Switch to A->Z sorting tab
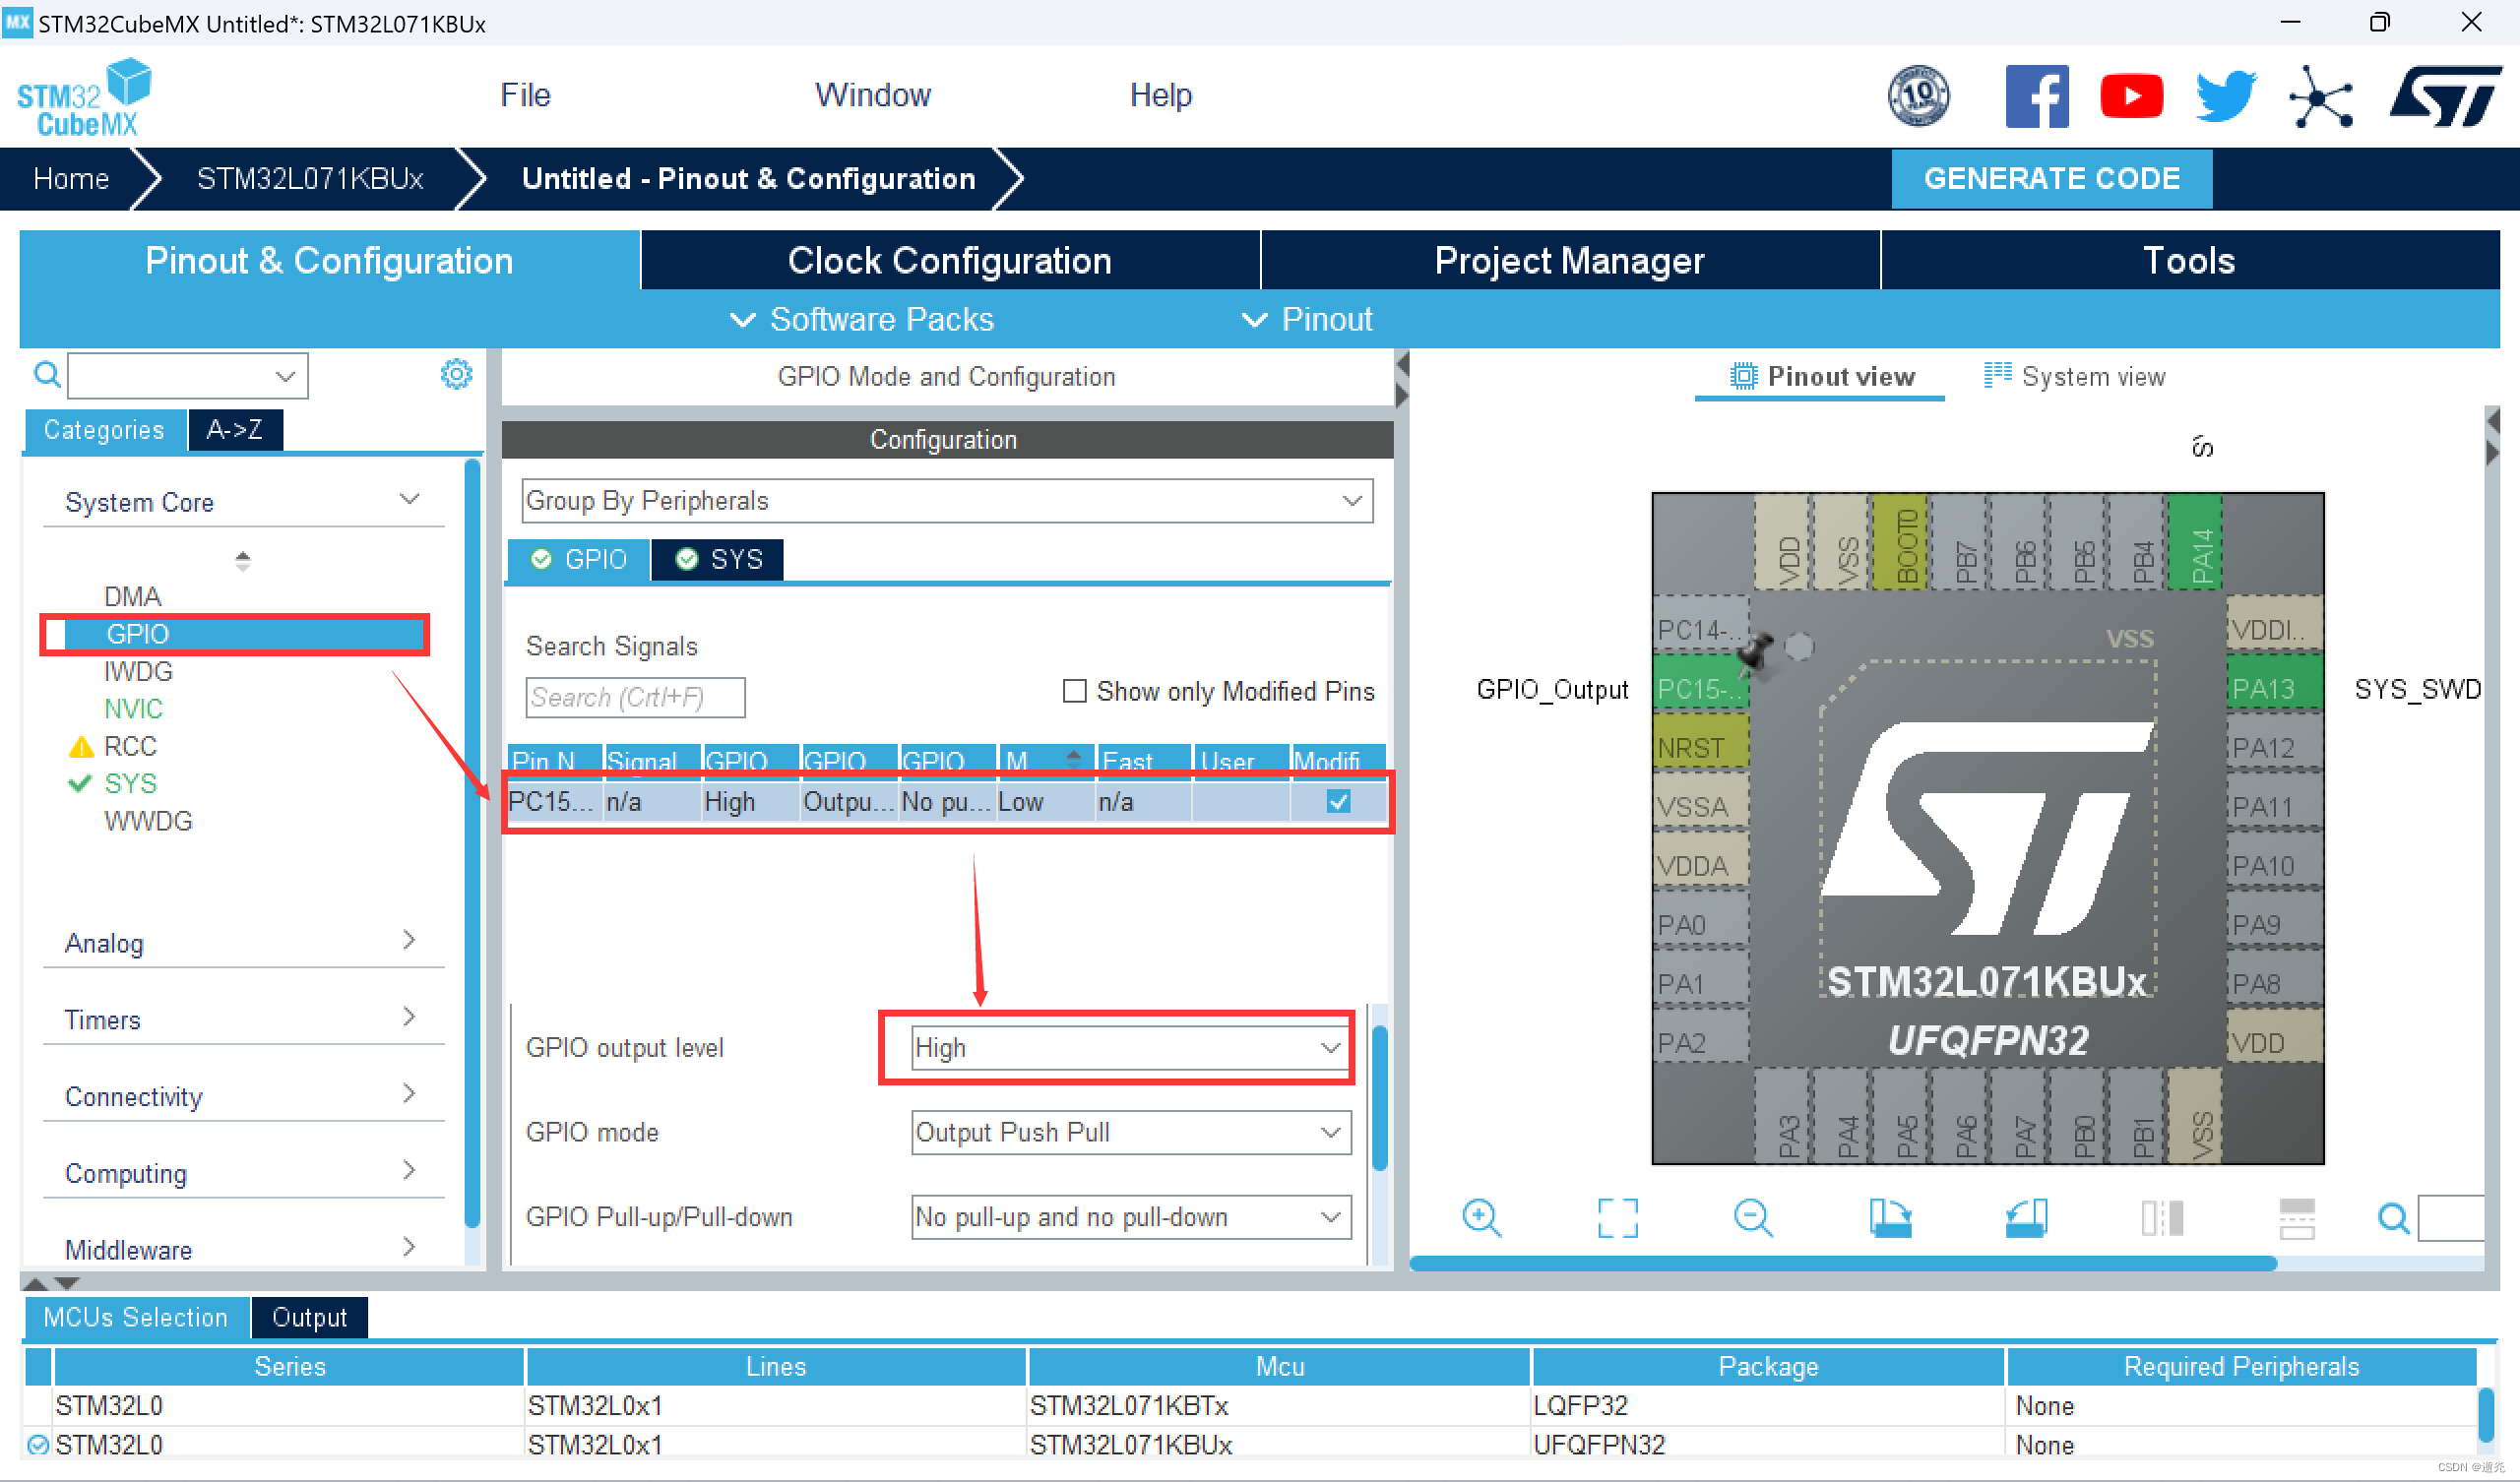 click(235, 430)
